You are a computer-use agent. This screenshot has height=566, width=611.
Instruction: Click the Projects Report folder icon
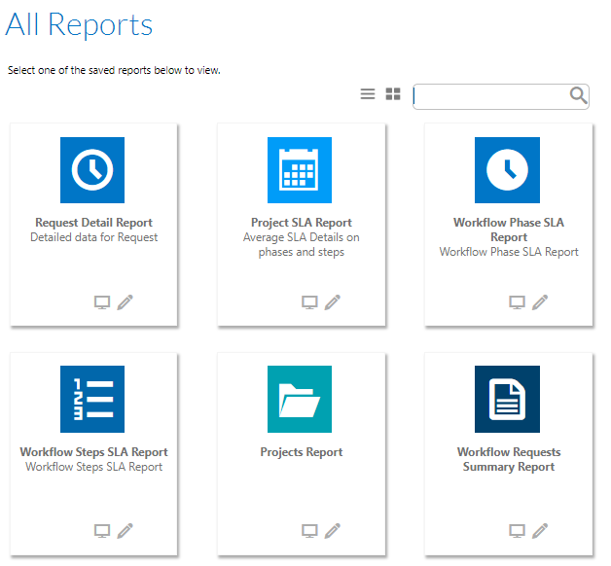coord(300,399)
